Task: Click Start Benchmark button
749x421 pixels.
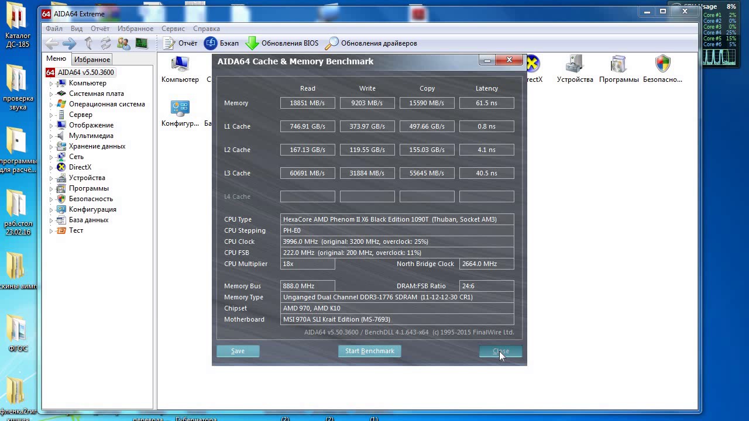Action: tap(370, 351)
